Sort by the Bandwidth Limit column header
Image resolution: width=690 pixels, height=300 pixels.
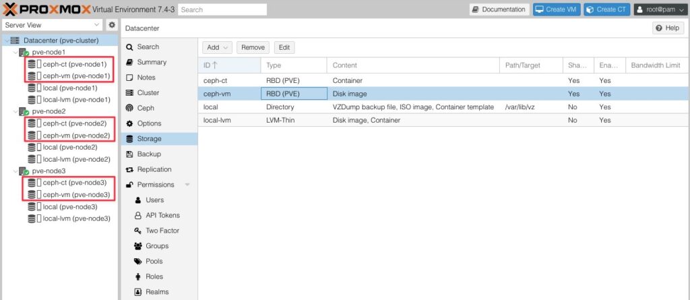[657, 65]
